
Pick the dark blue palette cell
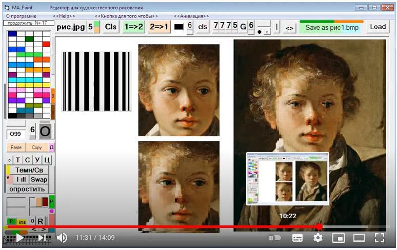point(12,34)
